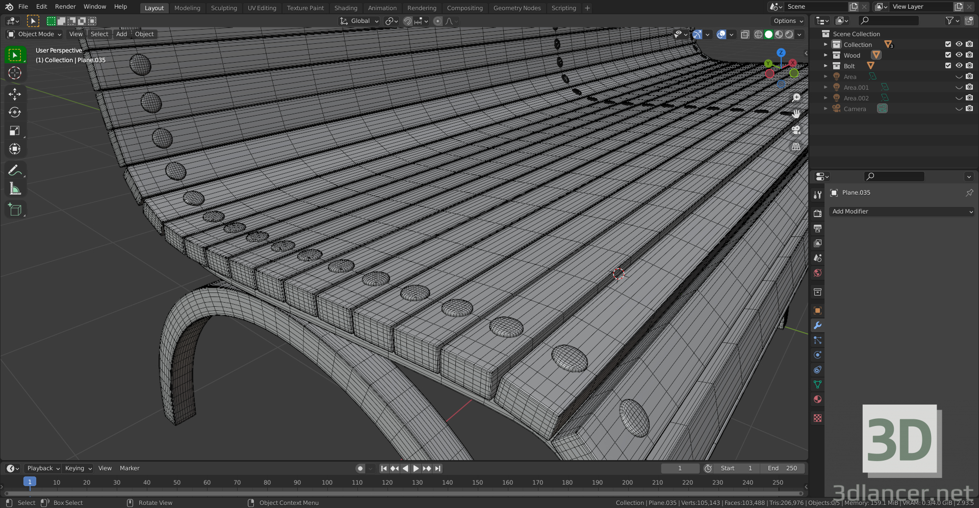Select the Measure tool

click(x=15, y=188)
